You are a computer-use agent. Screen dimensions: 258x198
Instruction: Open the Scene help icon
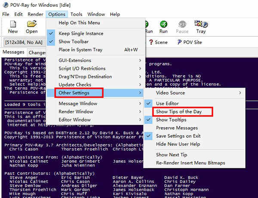point(151,42)
